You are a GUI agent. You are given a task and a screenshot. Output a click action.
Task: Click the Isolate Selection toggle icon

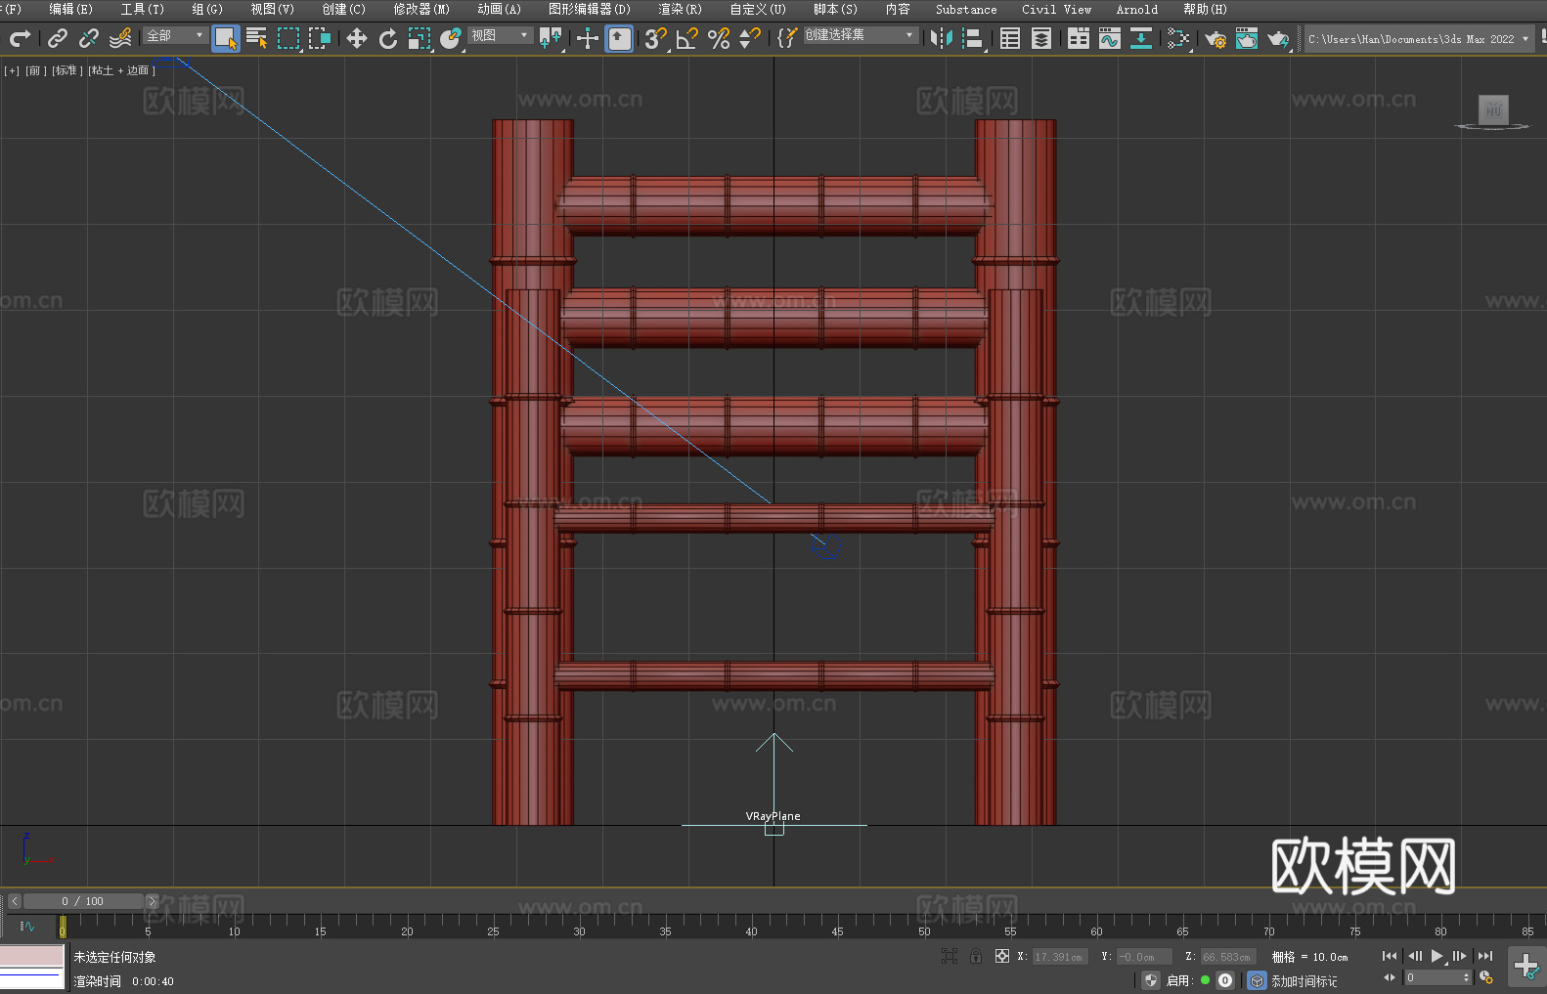point(949,957)
